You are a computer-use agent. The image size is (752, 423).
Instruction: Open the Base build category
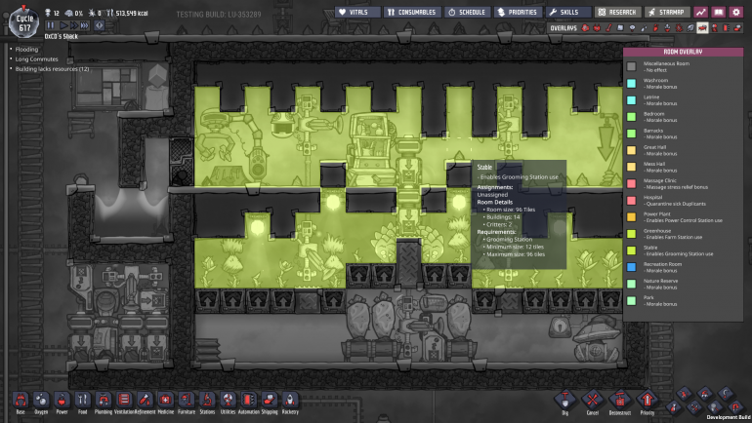[x=21, y=400]
